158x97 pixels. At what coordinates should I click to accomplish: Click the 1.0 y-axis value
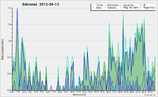tap(9, 41)
